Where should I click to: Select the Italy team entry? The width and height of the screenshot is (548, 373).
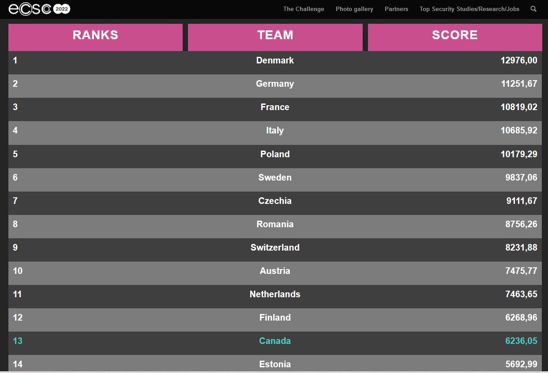275,130
